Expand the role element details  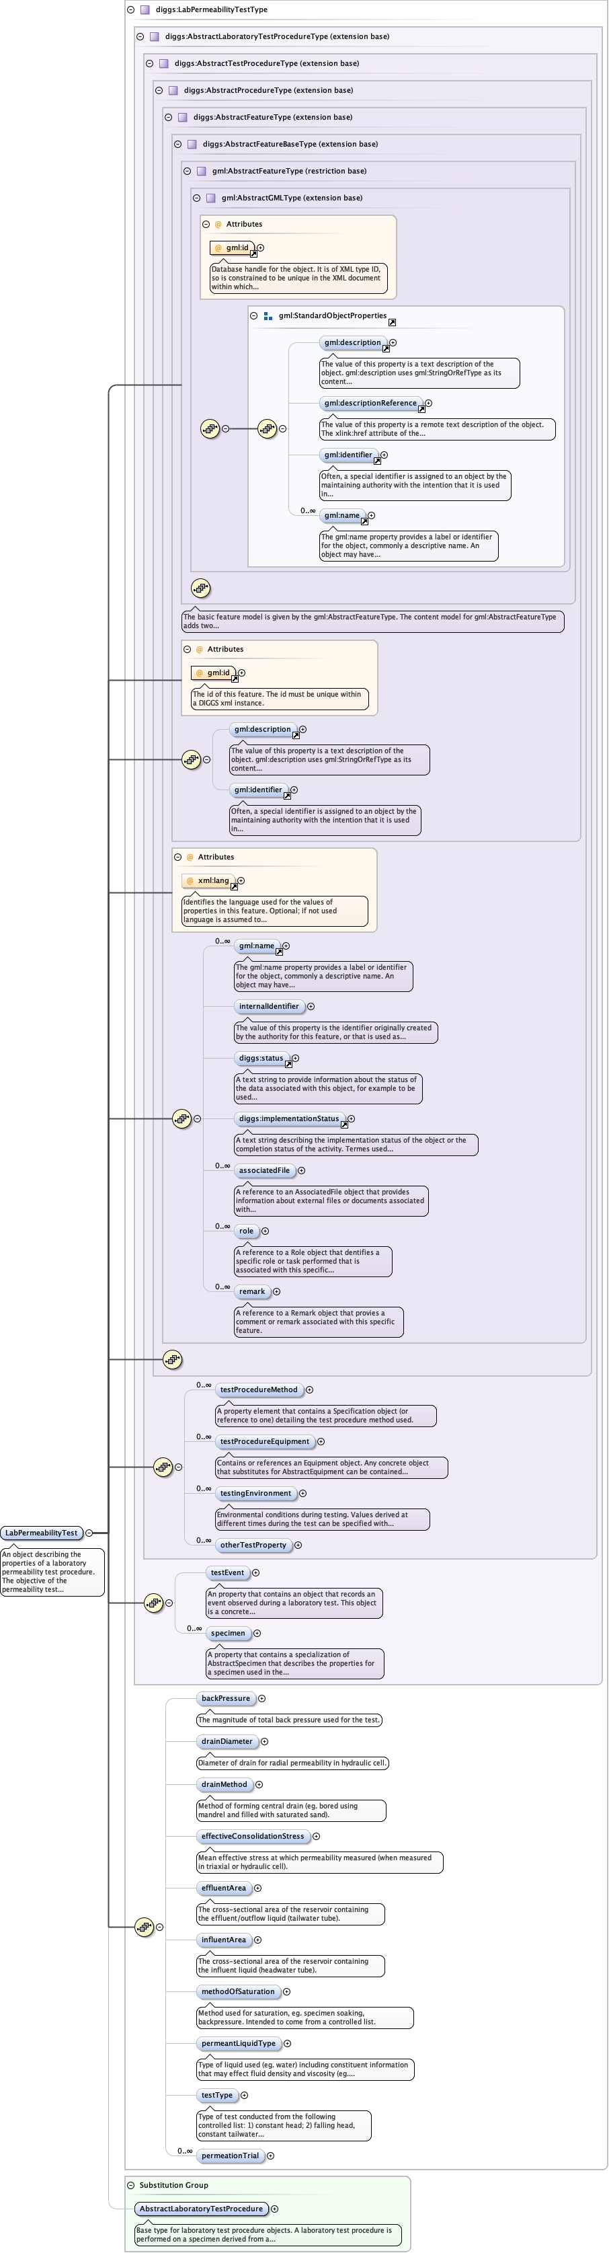pyautogui.click(x=266, y=1231)
